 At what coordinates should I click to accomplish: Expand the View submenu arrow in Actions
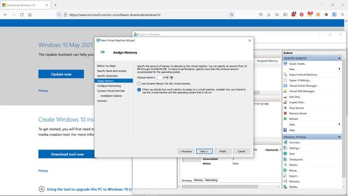[339, 125]
